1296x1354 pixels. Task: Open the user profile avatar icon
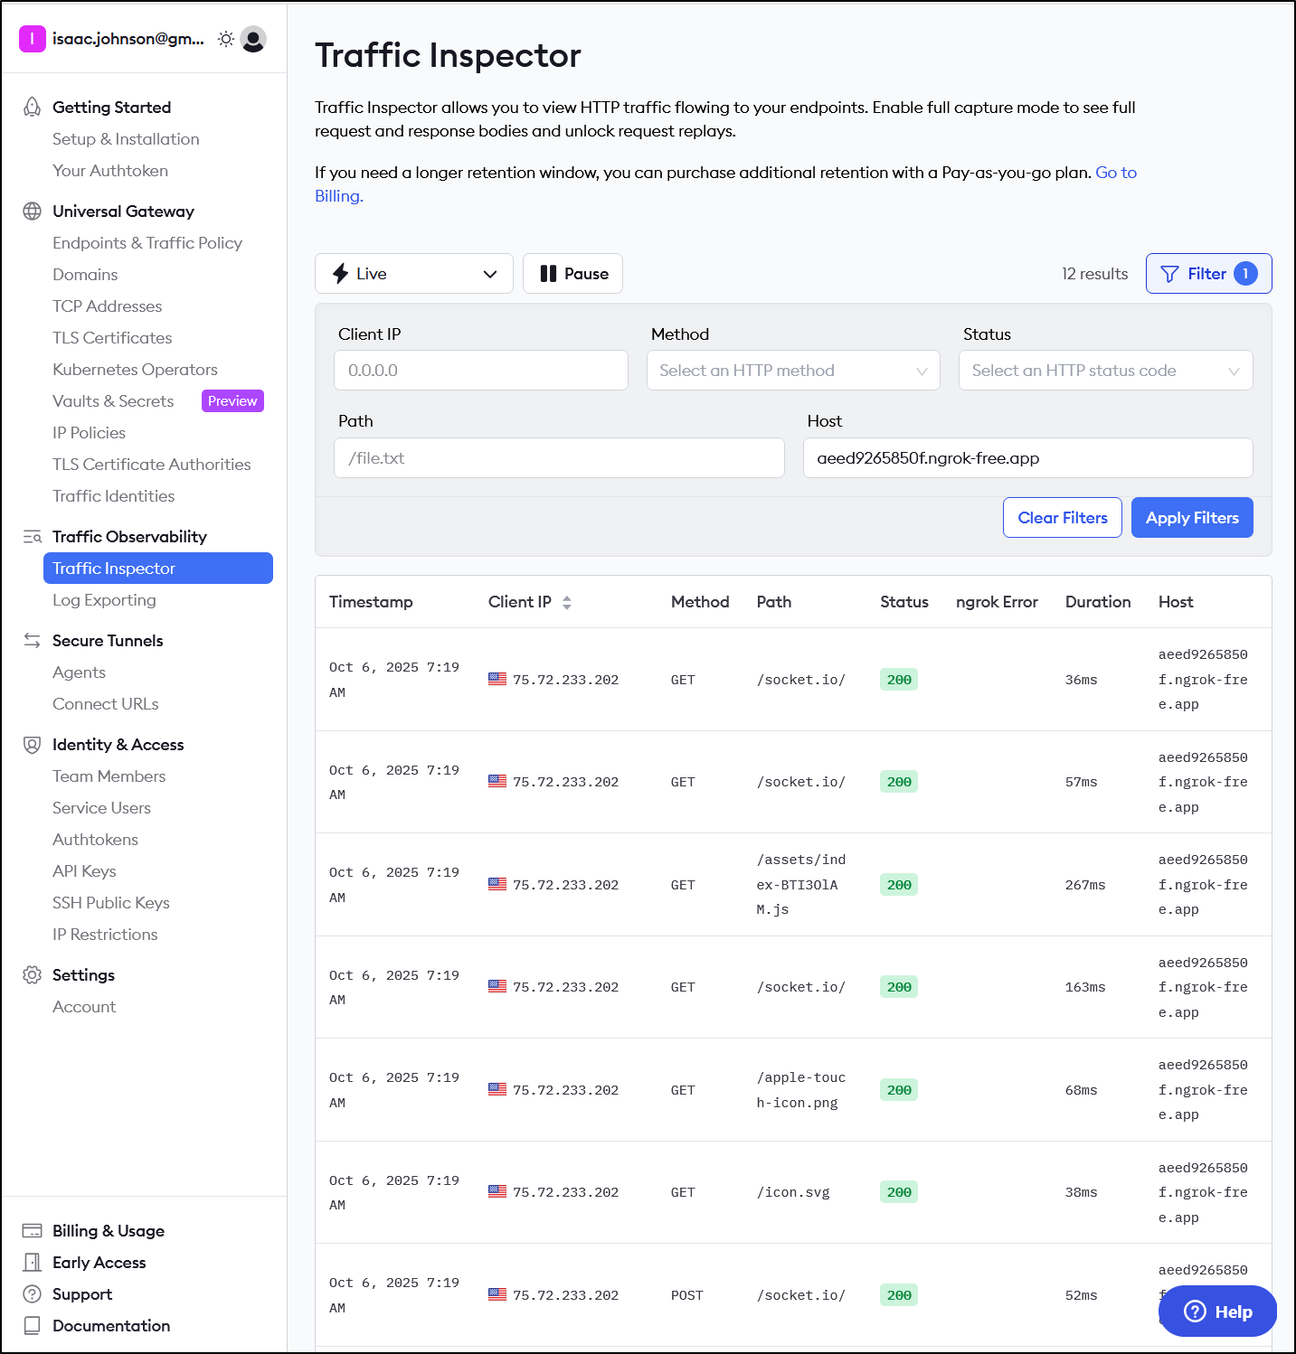(254, 39)
